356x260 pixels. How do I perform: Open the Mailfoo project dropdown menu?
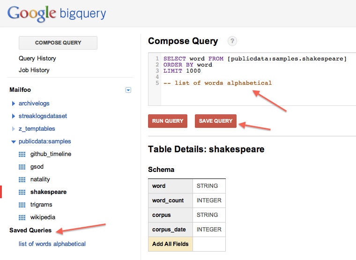point(128,90)
